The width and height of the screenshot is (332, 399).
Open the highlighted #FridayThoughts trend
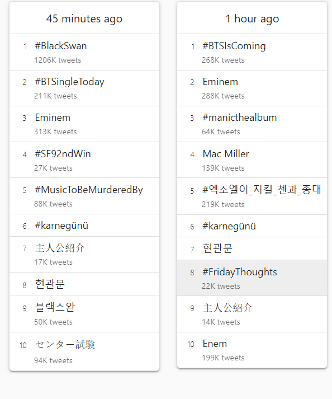pyautogui.click(x=252, y=278)
